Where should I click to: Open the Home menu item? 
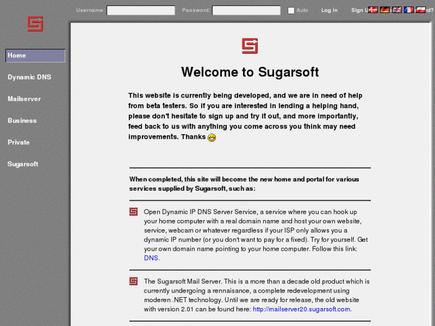[x=35, y=56]
